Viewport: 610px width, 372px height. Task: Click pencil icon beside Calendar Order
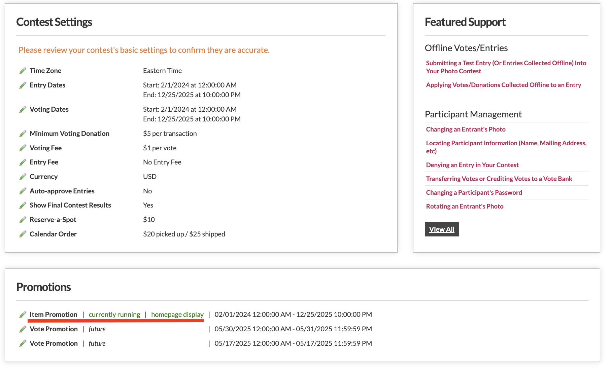pyautogui.click(x=23, y=234)
